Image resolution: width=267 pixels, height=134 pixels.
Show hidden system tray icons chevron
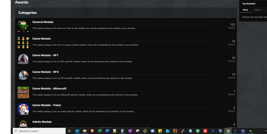click(x=266, y=131)
